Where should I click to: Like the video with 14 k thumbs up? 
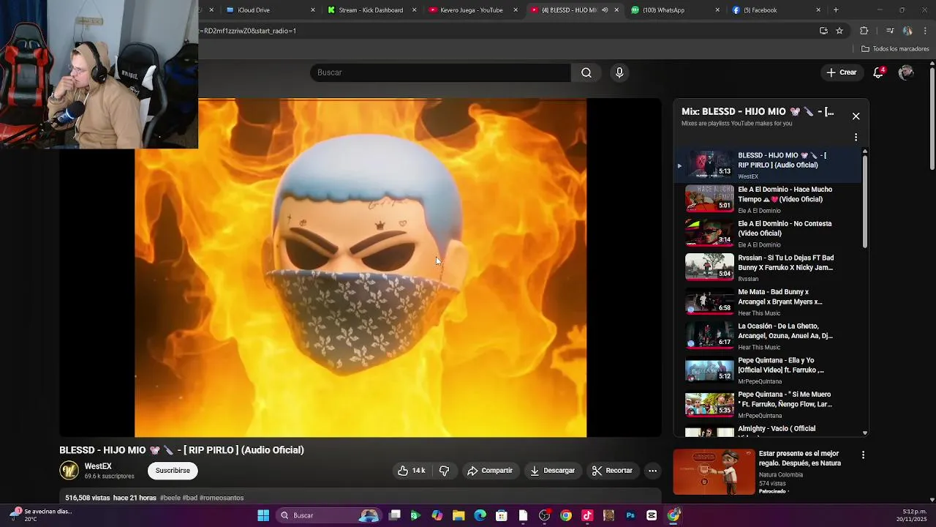pyautogui.click(x=412, y=471)
